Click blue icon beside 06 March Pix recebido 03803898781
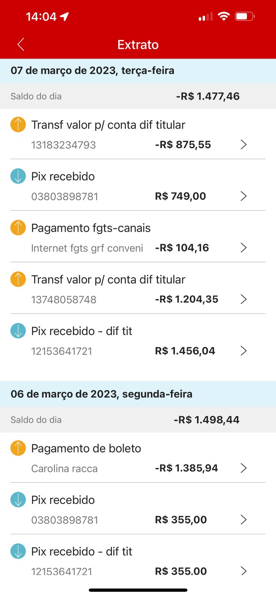 point(18,500)
